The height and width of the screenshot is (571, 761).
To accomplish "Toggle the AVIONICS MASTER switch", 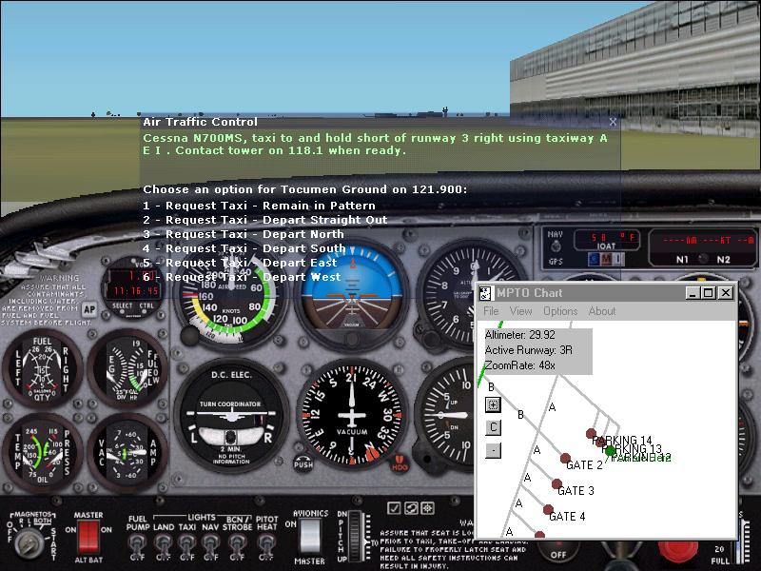I will pos(309,537).
